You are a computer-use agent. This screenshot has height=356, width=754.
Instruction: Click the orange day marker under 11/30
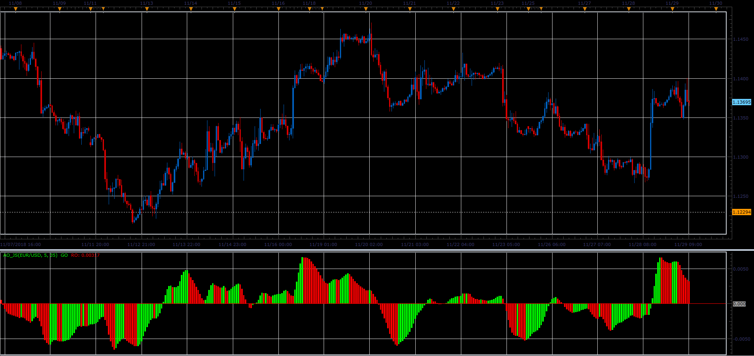716,9
